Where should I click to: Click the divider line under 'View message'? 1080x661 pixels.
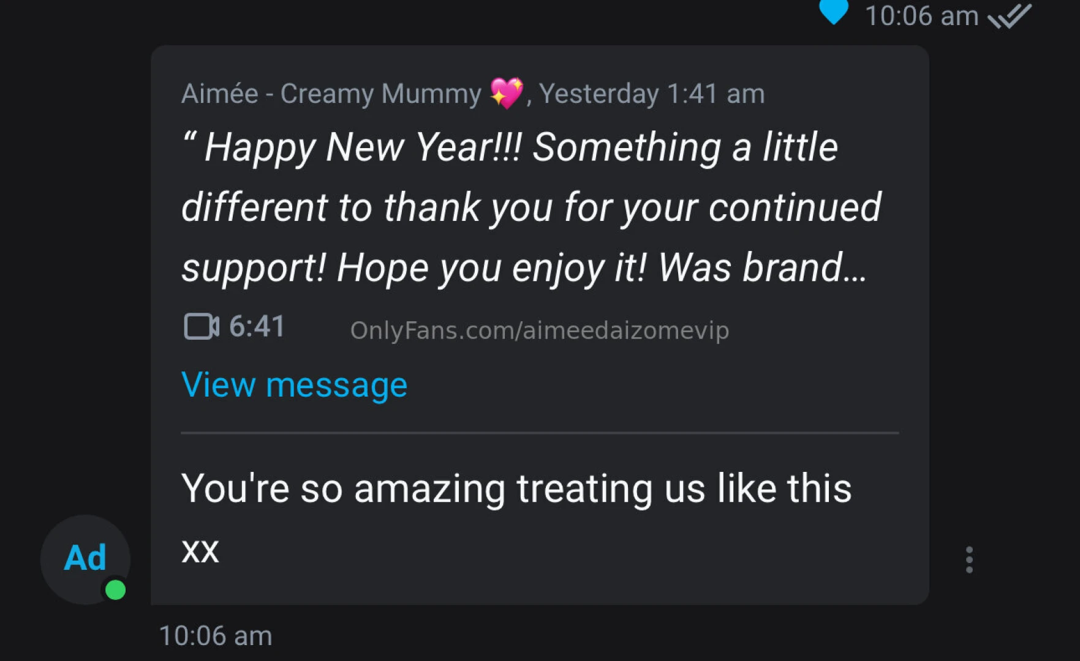(x=539, y=433)
